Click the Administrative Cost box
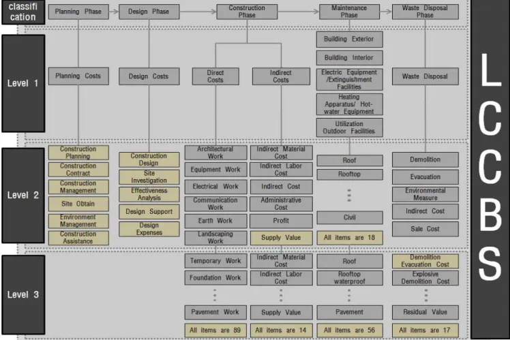 point(281,204)
